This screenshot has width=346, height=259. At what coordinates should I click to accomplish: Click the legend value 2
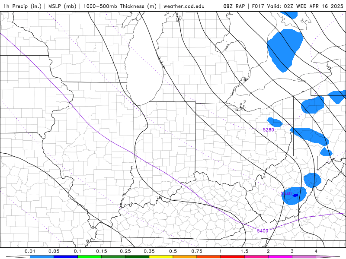tap(268, 251)
